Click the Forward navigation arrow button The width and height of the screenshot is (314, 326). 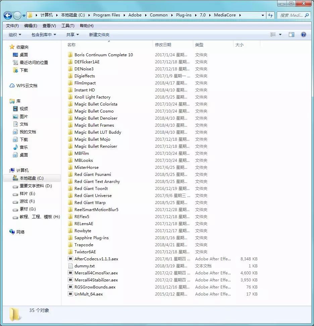[17, 15]
